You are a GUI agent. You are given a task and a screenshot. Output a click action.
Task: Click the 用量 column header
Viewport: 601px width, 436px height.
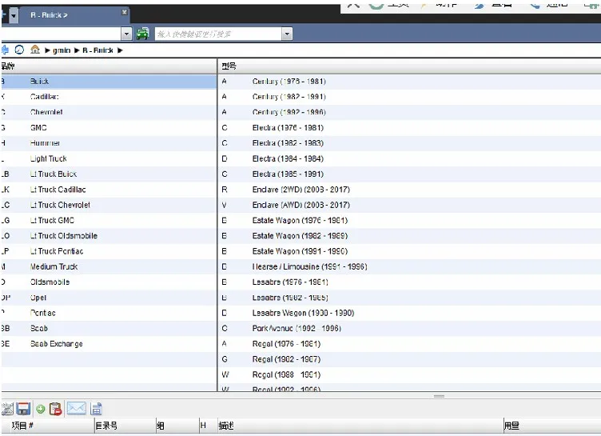coord(552,426)
